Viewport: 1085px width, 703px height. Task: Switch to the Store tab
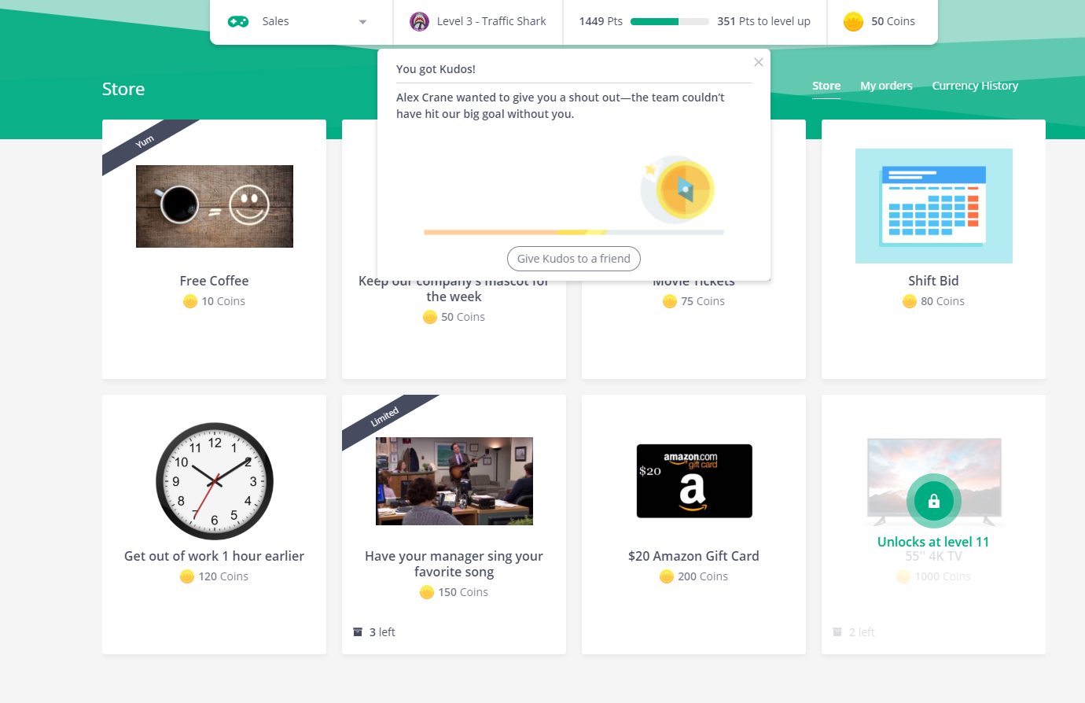(826, 86)
